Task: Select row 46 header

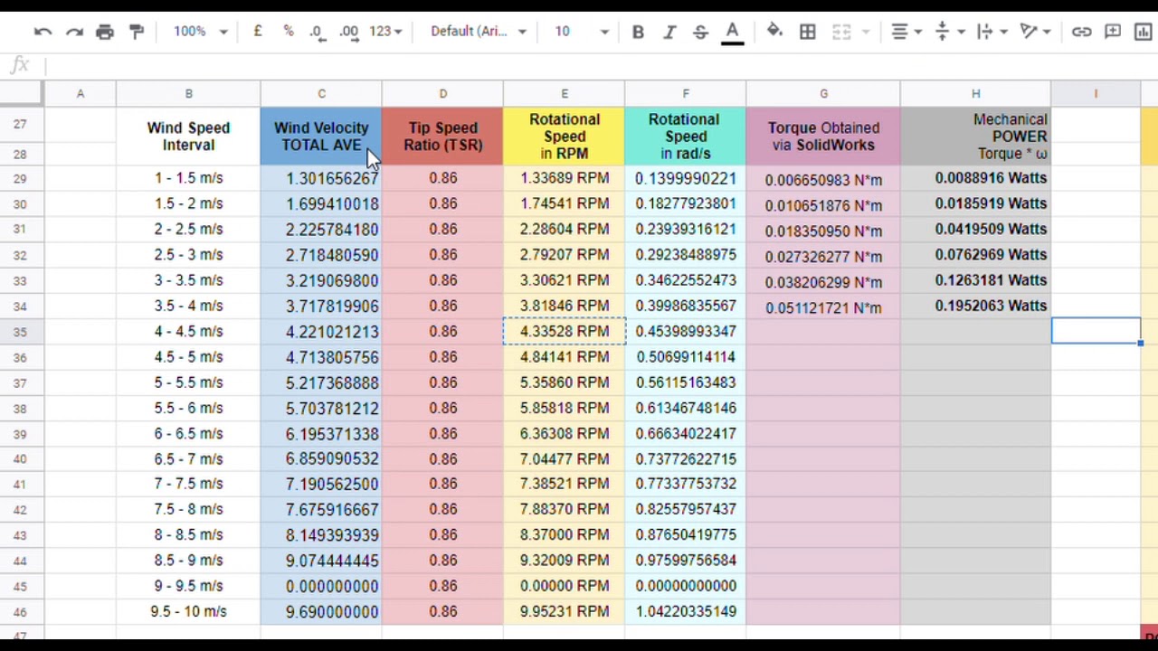Action: click(20, 612)
